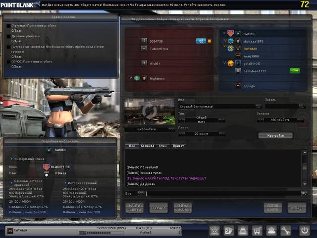
Task: Click star rank icon next to SkissoN in team list
Action: pyautogui.click(x=238, y=33)
